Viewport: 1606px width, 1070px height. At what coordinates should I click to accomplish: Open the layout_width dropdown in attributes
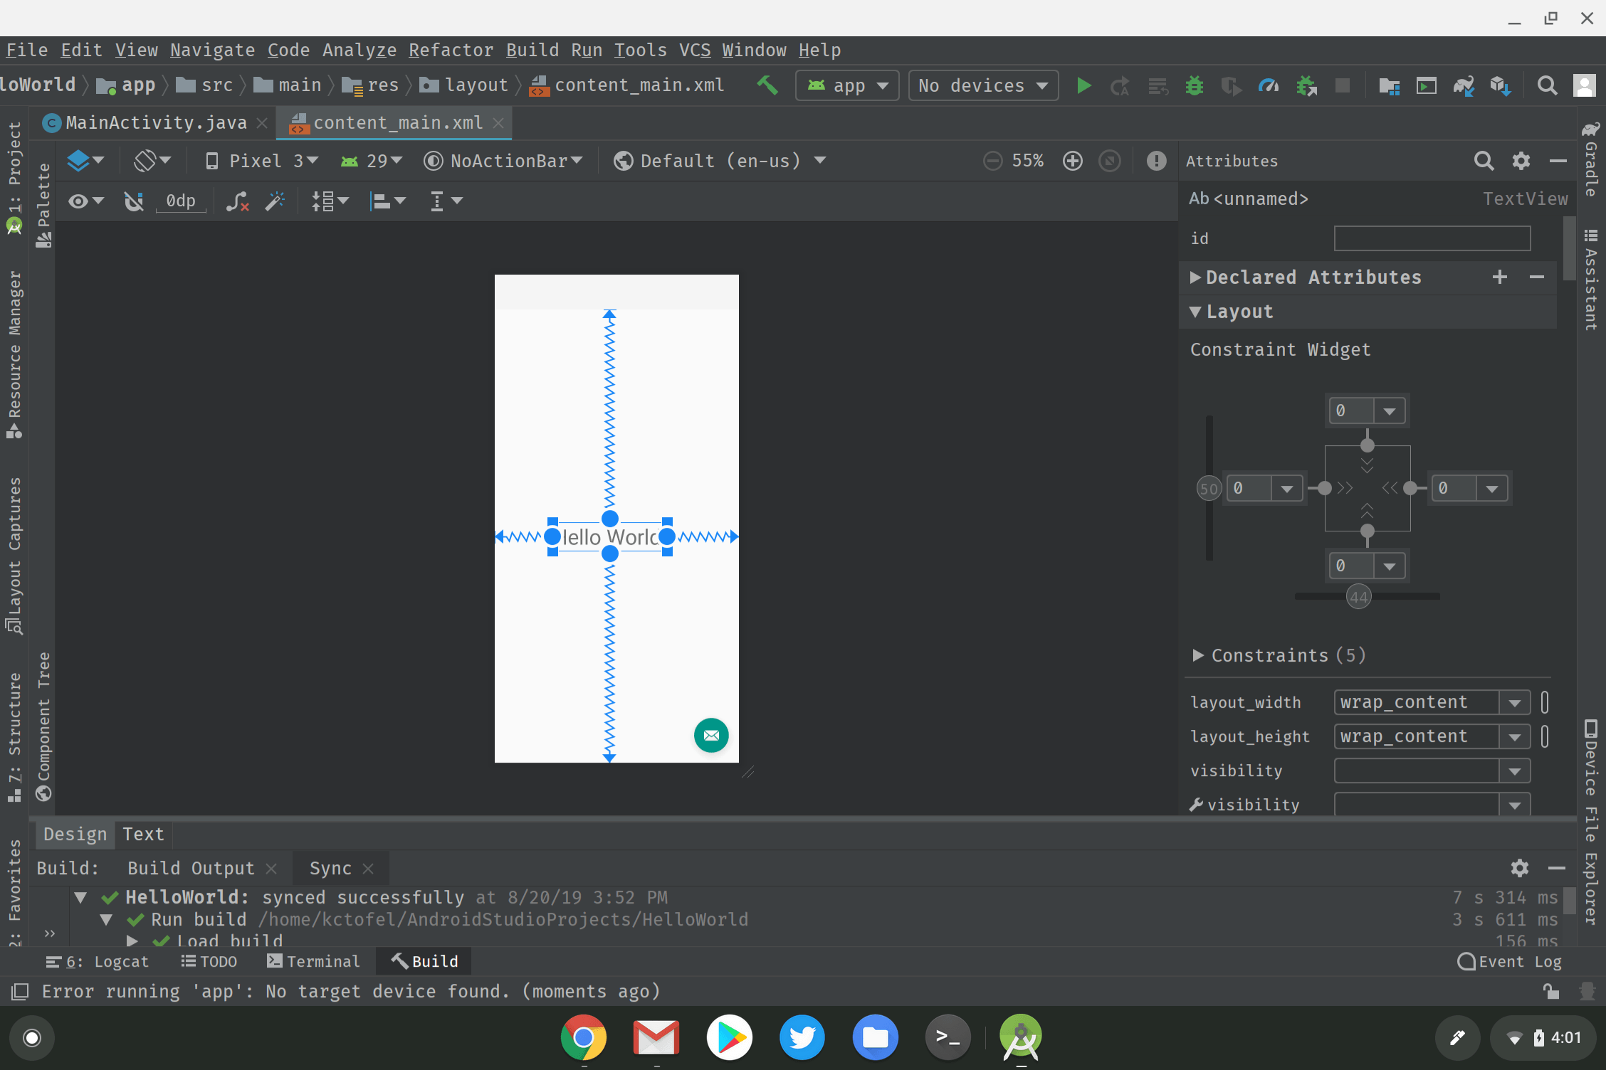click(x=1516, y=701)
